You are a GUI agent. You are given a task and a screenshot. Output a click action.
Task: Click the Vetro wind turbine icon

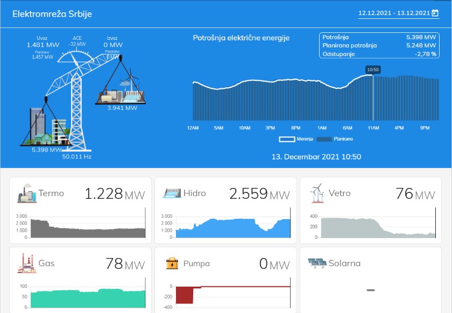317,193
